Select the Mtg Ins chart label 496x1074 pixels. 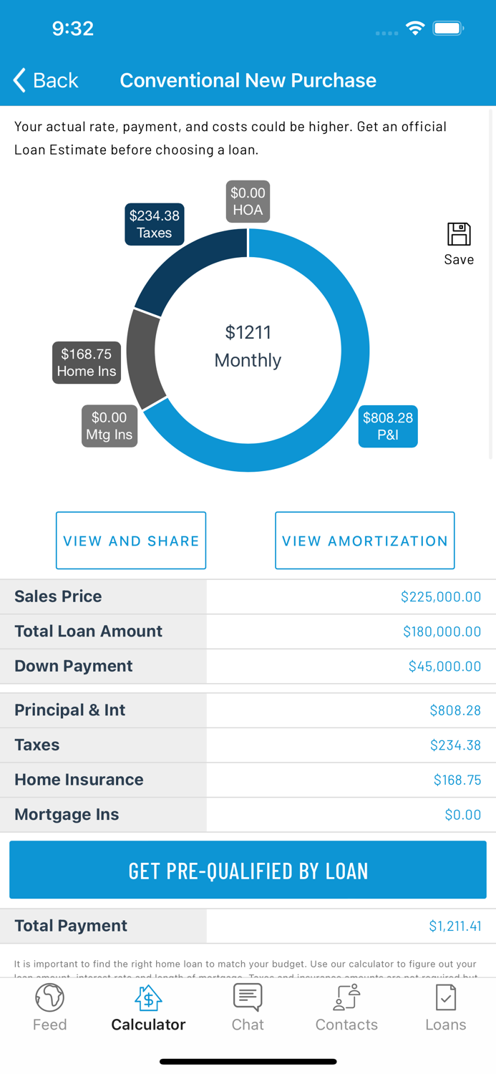[x=109, y=426]
